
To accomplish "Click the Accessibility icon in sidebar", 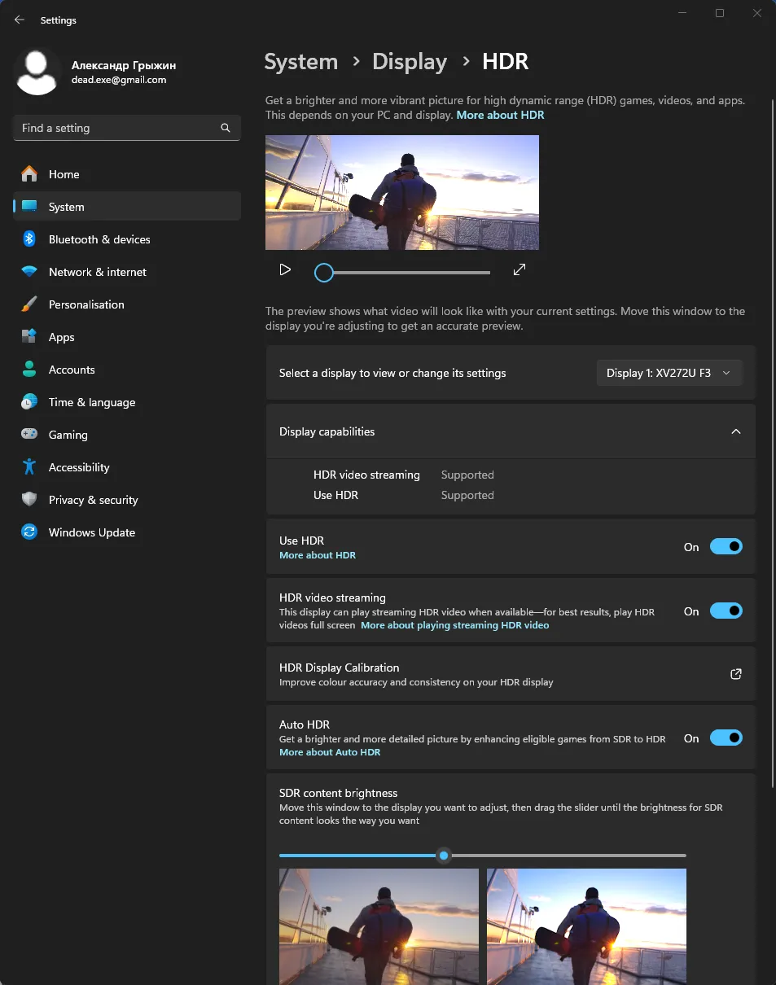I will pyautogui.click(x=29, y=467).
